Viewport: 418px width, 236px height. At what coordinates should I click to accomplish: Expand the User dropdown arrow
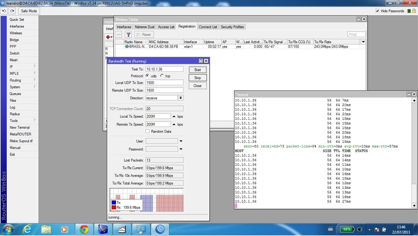(181, 141)
